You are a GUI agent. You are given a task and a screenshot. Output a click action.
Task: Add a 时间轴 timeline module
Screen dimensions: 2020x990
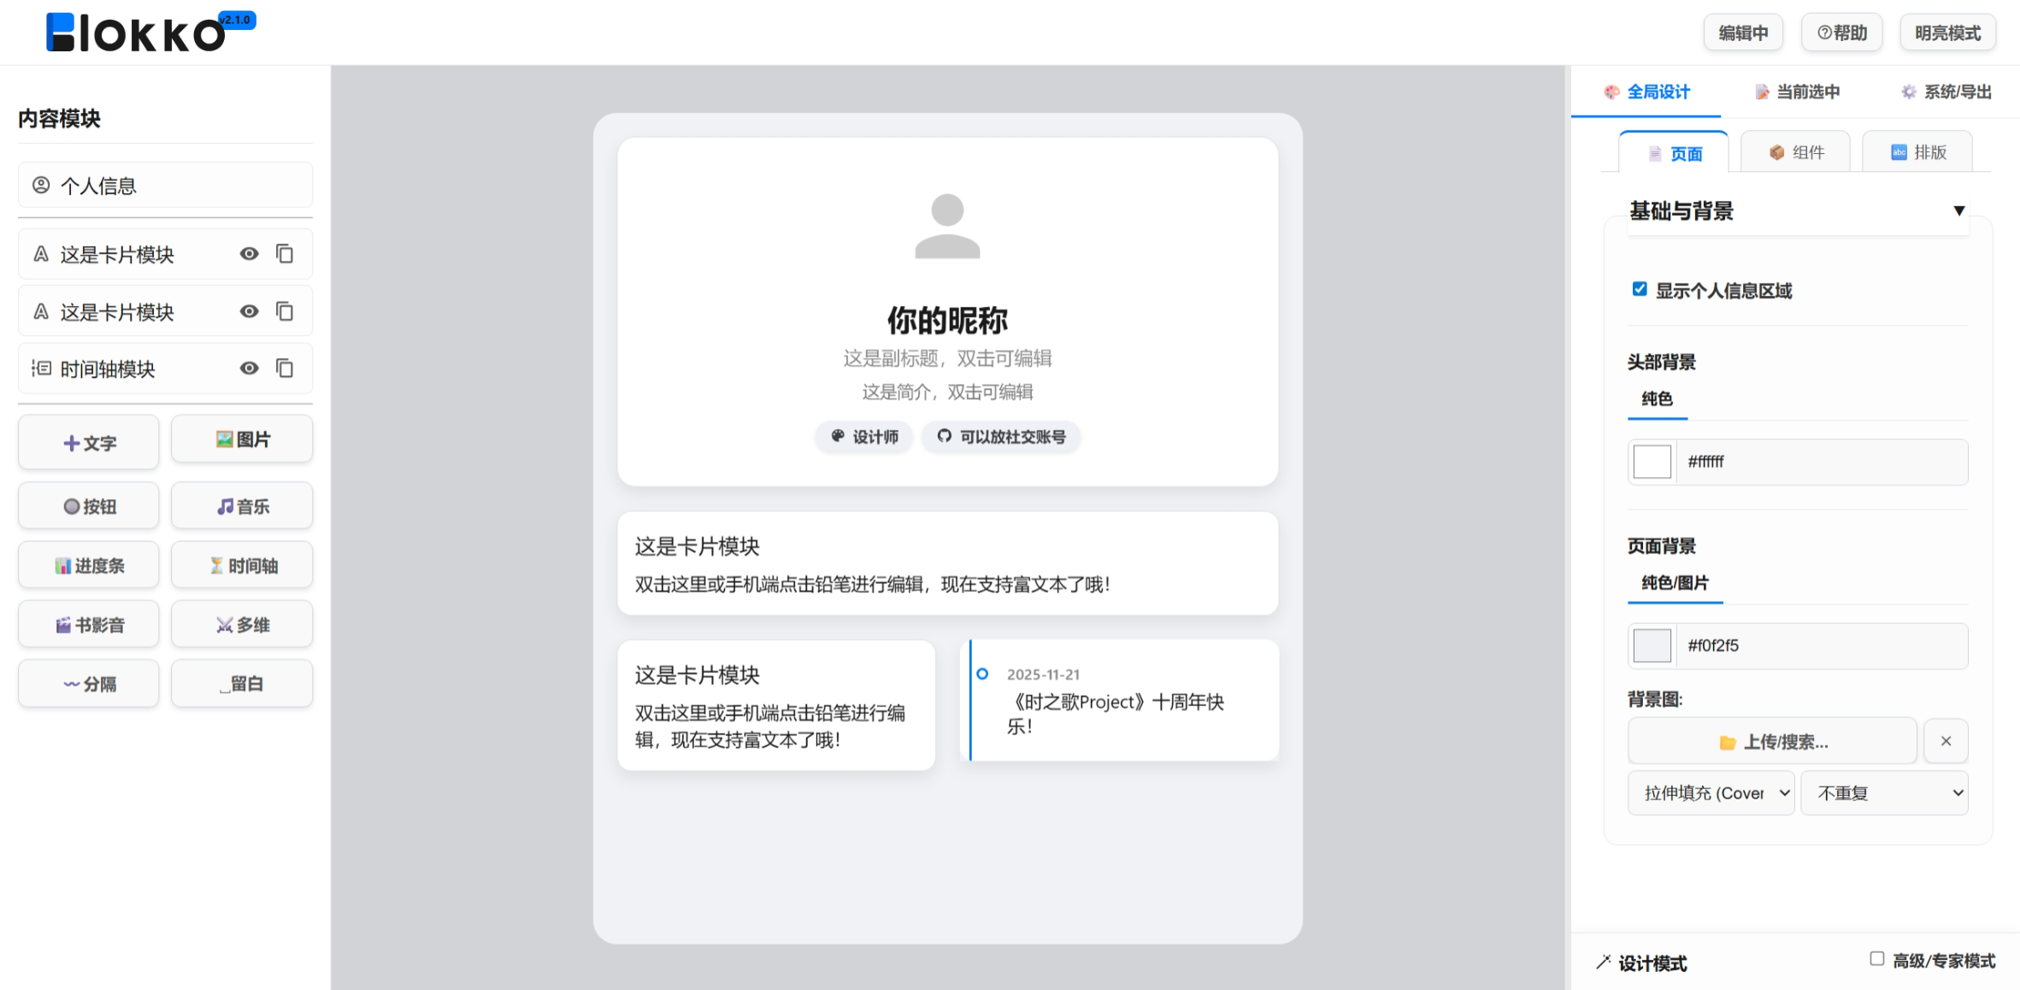(x=242, y=564)
